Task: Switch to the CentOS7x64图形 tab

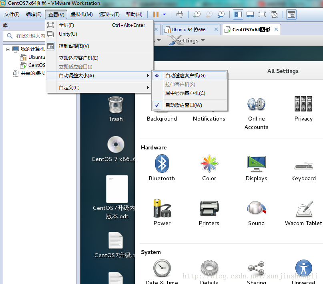Action: click(x=251, y=30)
